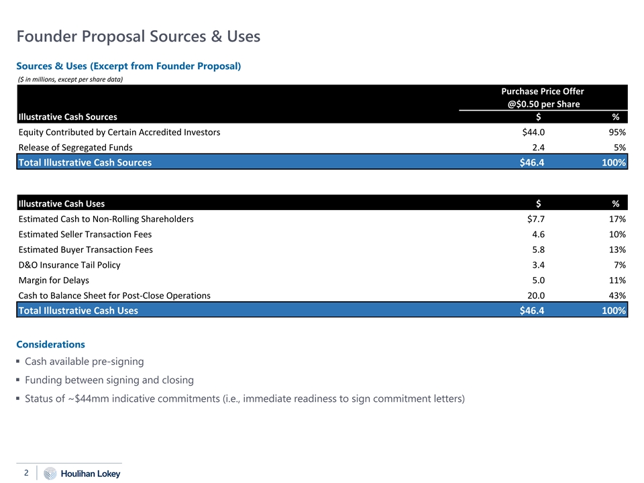644x483 pixels.
Task: Click the 43% post-close operations percentage
Action: (x=617, y=296)
